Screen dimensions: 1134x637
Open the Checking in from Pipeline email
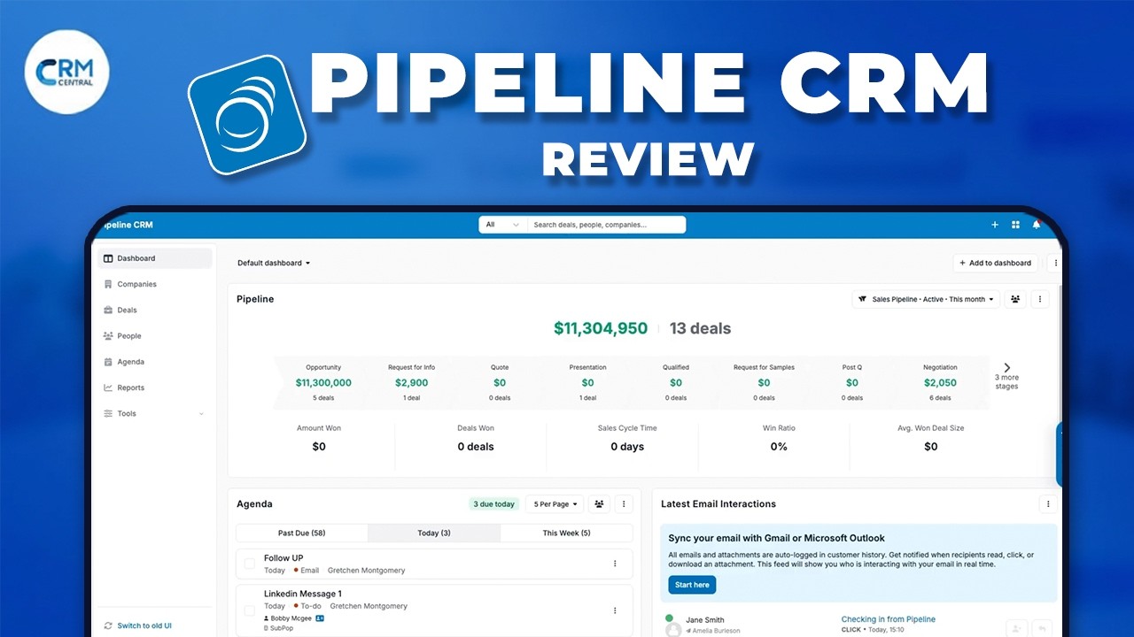coord(888,619)
